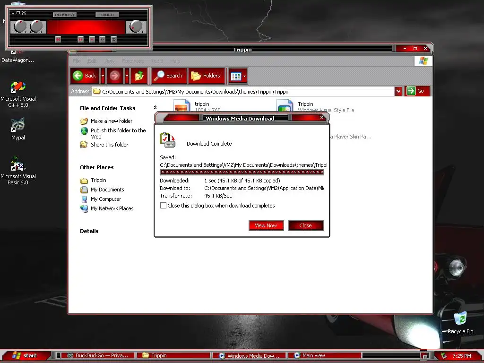This screenshot has width=484, height=363.
Task: Click the taskbar keyboard tray icon
Action: [425, 356]
